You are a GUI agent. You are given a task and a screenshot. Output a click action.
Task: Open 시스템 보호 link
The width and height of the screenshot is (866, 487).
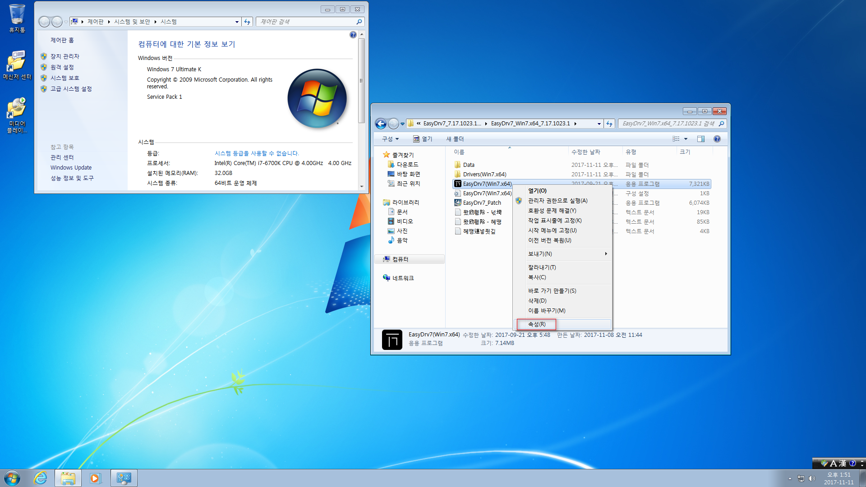[x=65, y=78]
